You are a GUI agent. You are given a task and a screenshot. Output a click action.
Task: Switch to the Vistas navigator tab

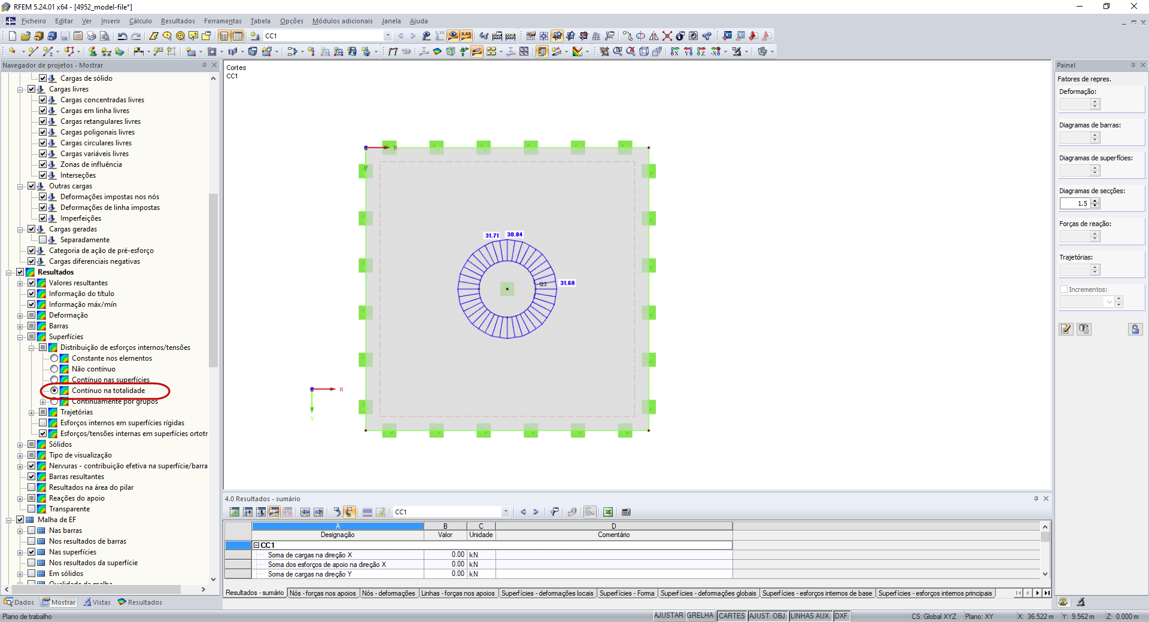point(98,602)
